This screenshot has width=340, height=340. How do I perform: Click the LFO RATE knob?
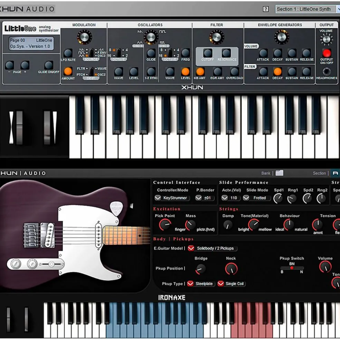point(68,53)
